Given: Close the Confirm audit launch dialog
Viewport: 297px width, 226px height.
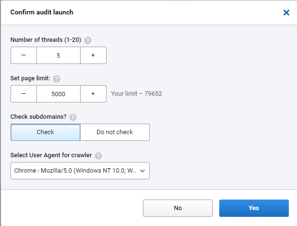Looking at the screenshot, I should click(x=286, y=13).
